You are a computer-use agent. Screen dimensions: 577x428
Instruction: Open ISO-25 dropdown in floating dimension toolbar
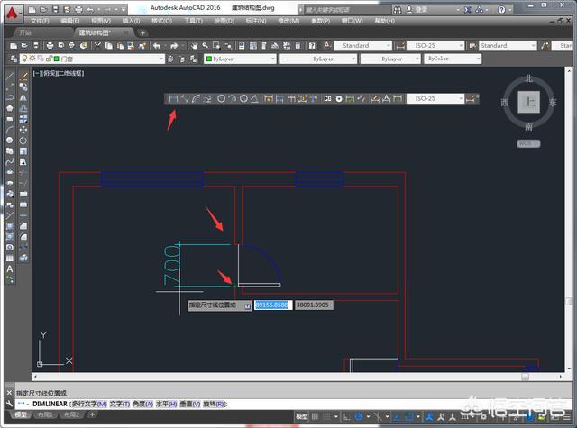click(x=435, y=98)
